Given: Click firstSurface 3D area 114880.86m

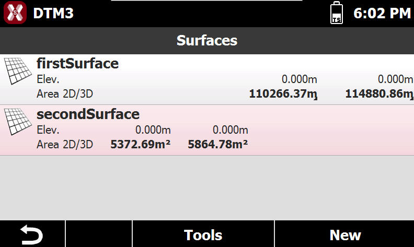Looking at the screenshot, I should [379, 94].
